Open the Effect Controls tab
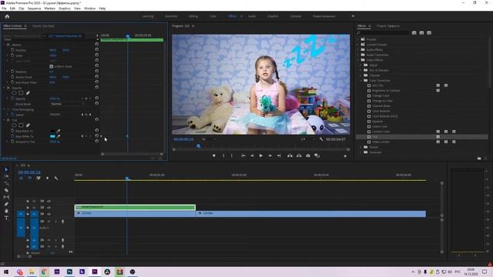 (12, 26)
